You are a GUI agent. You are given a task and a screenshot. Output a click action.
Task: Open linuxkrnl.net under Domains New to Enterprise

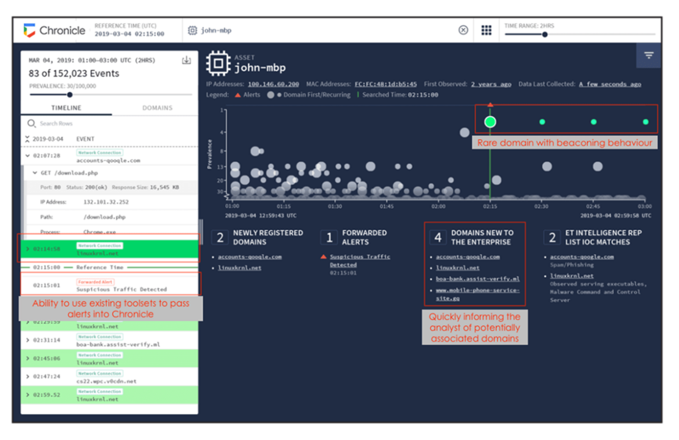point(458,268)
